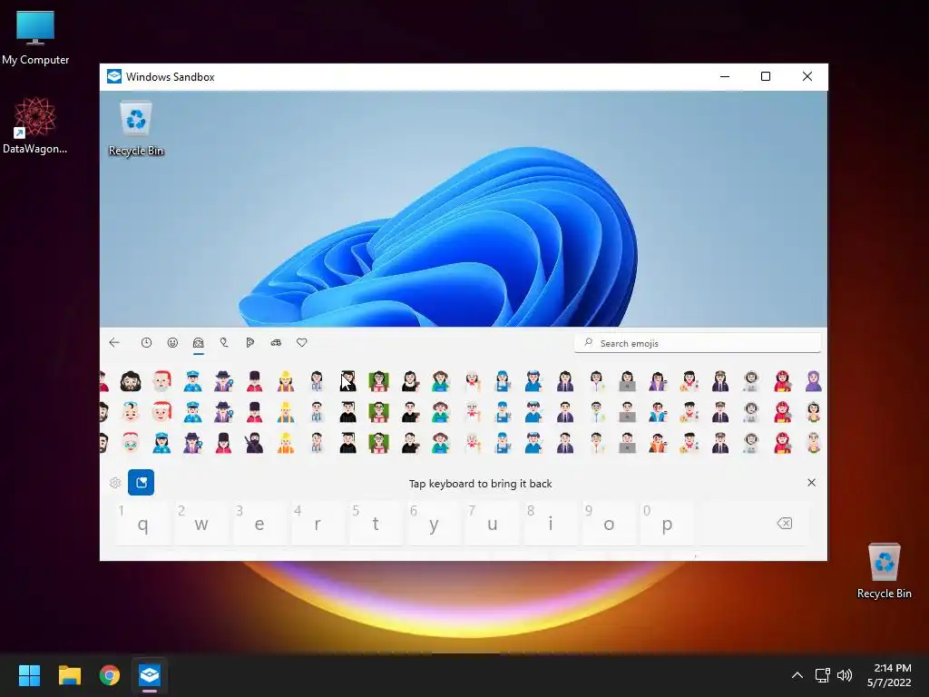Go back using the emoji panel arrow
This screenshot has height=697, width=929.
(114, 342)
